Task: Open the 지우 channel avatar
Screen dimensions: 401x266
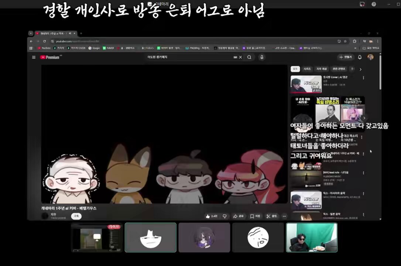Action: (45, 216)
